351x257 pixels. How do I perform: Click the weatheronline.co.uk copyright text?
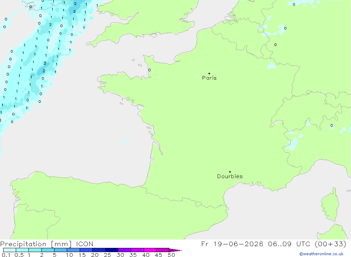pyautogui.click(x=321, y=254)
